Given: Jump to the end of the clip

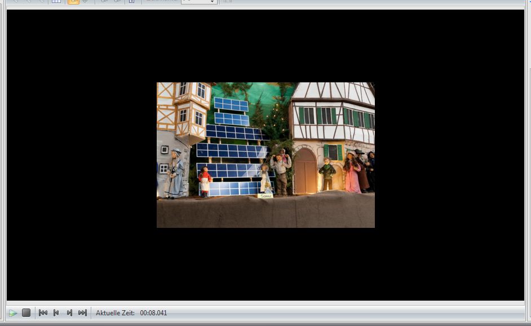Looking at the screenshot, I should click(82, 313).
